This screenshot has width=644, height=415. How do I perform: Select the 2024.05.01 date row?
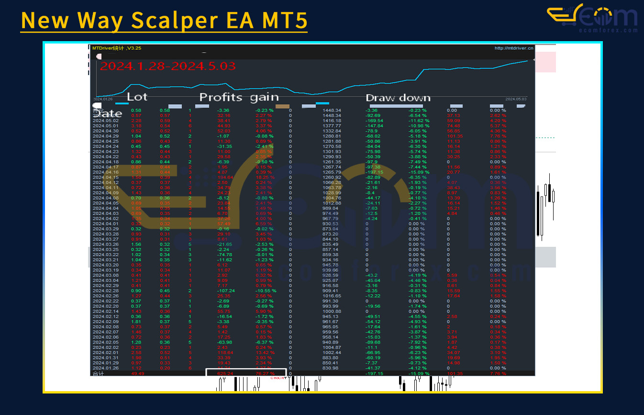coord(313,126)
